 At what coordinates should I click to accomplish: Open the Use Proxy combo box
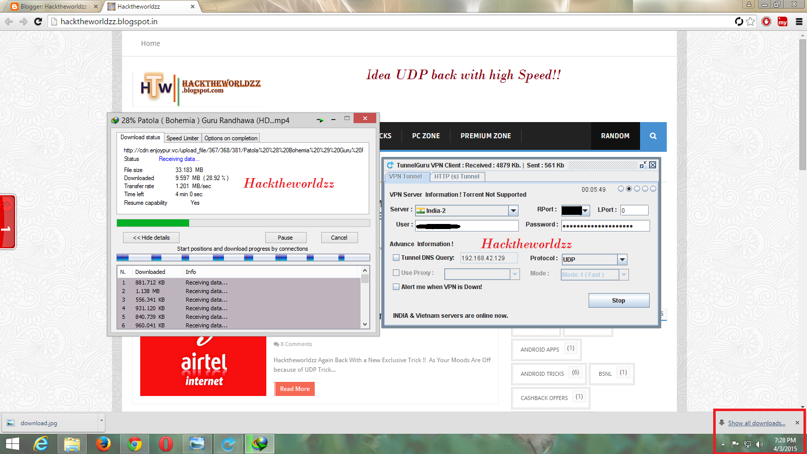[x=482, y=274]
